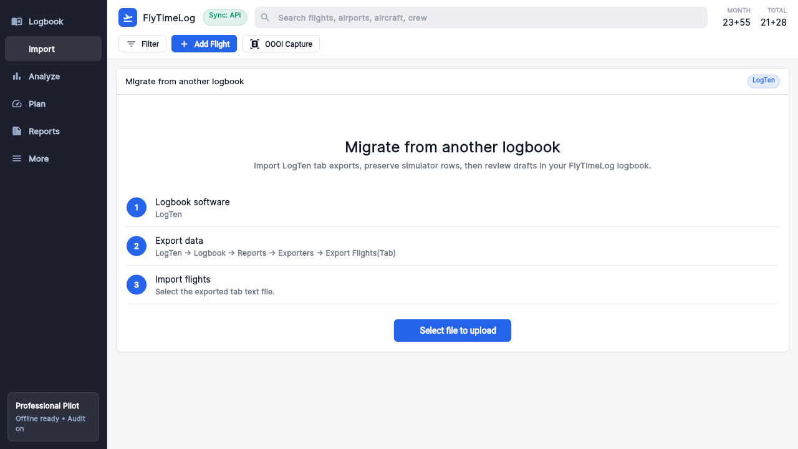Click the FlyTimeLog airplane logo
The image size is (798, 449).
(x=128, y=17)
